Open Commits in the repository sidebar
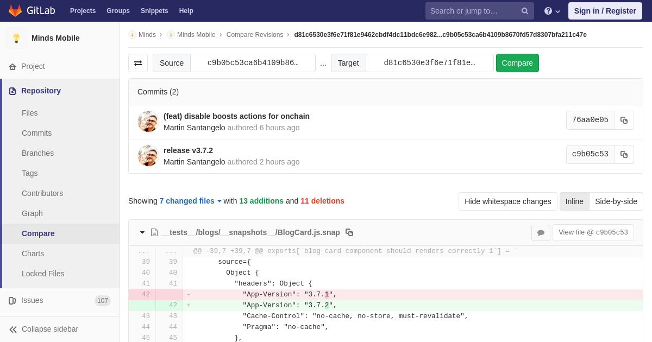The height and width of the screenshot is (342, 652). [x=36, y=133]
